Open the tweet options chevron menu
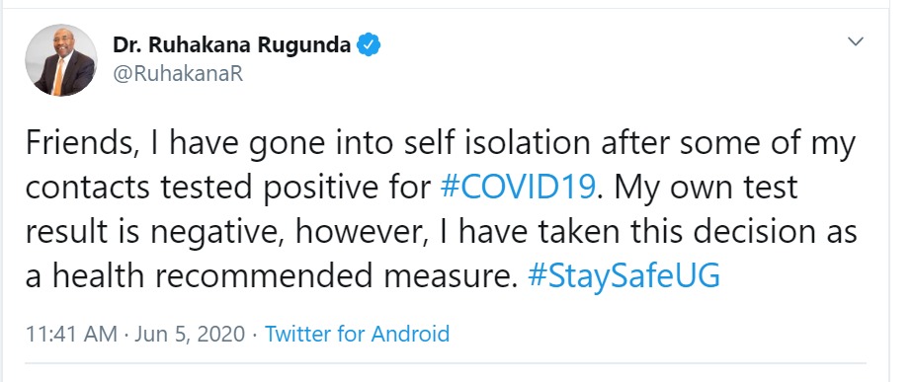Viewport: 914px width, 382px height. click(855, 41)
